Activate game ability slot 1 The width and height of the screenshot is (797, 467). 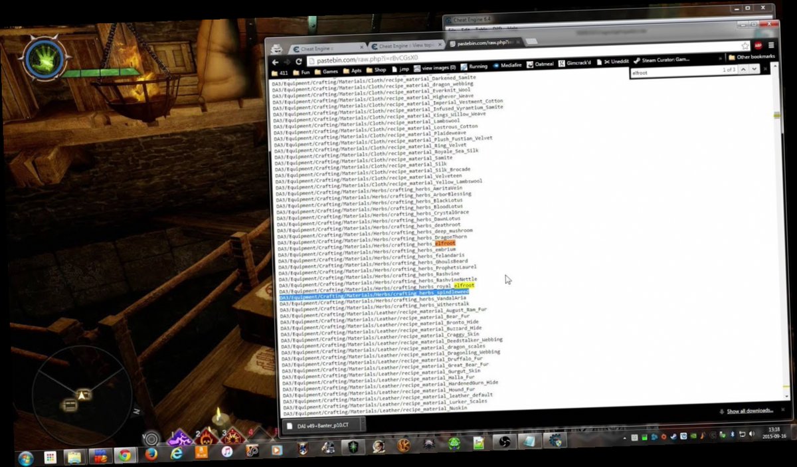coord(180,437)
